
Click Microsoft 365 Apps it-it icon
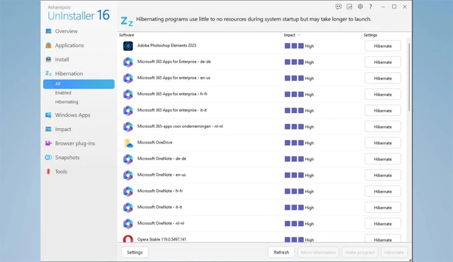click(128, 110)
